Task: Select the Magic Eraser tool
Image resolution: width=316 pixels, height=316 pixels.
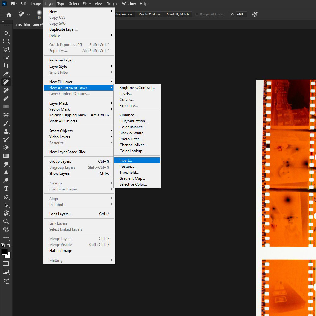Action: [x=6, y=148]
